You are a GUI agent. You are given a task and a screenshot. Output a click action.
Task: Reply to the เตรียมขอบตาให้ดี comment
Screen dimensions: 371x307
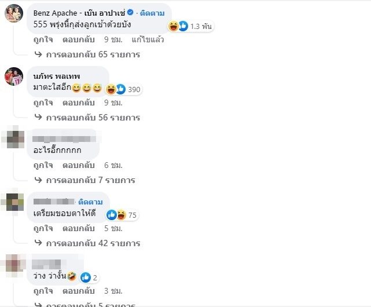(79, 228)
